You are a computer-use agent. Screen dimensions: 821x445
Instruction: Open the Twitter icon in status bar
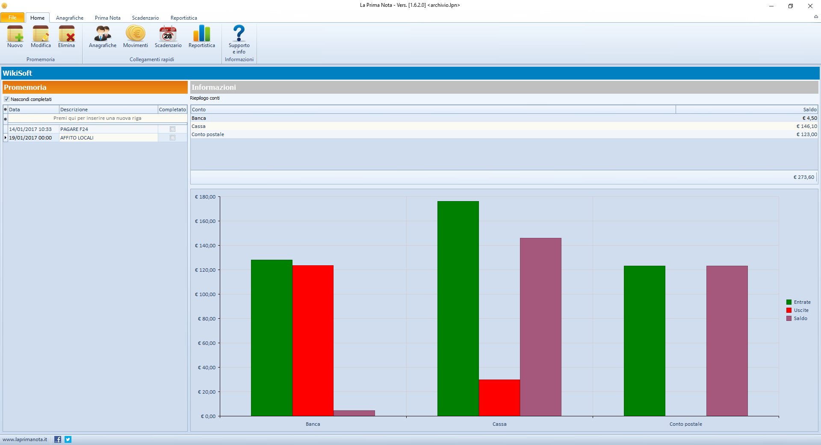click(68, 439)
